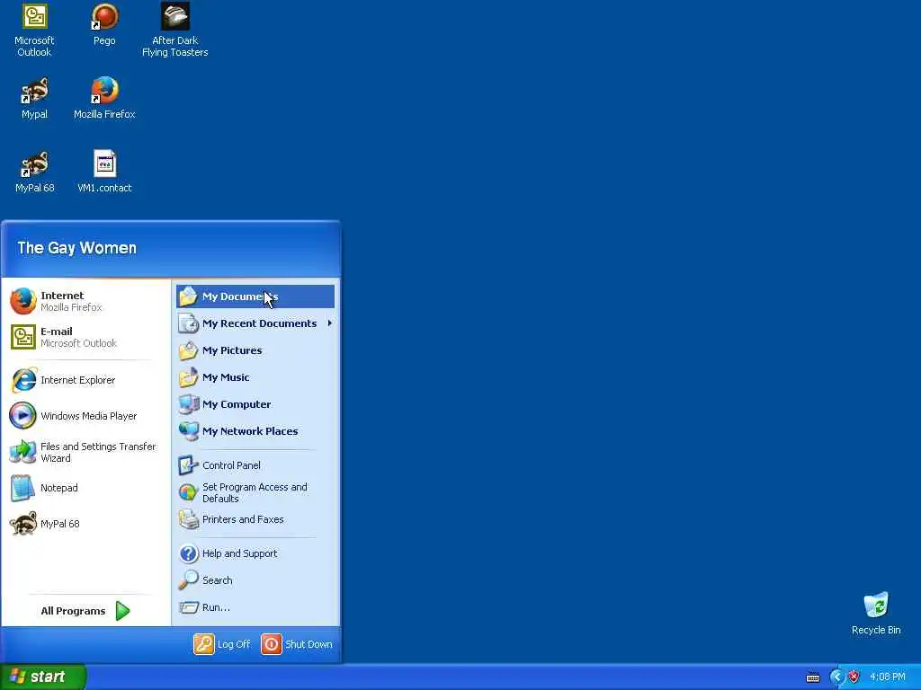Expand the All Programs list
This screenshot has height=690, width=921.
(85, 611)
